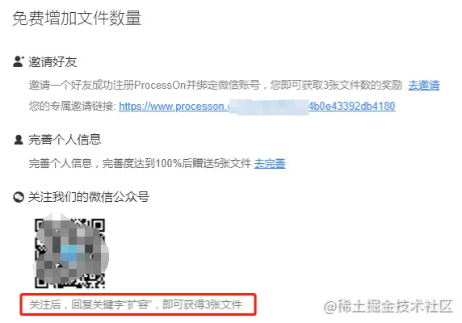Click the 您的专属邀请链接 label
The width and height of the screenshot is (462, 323).
point(72,107)
